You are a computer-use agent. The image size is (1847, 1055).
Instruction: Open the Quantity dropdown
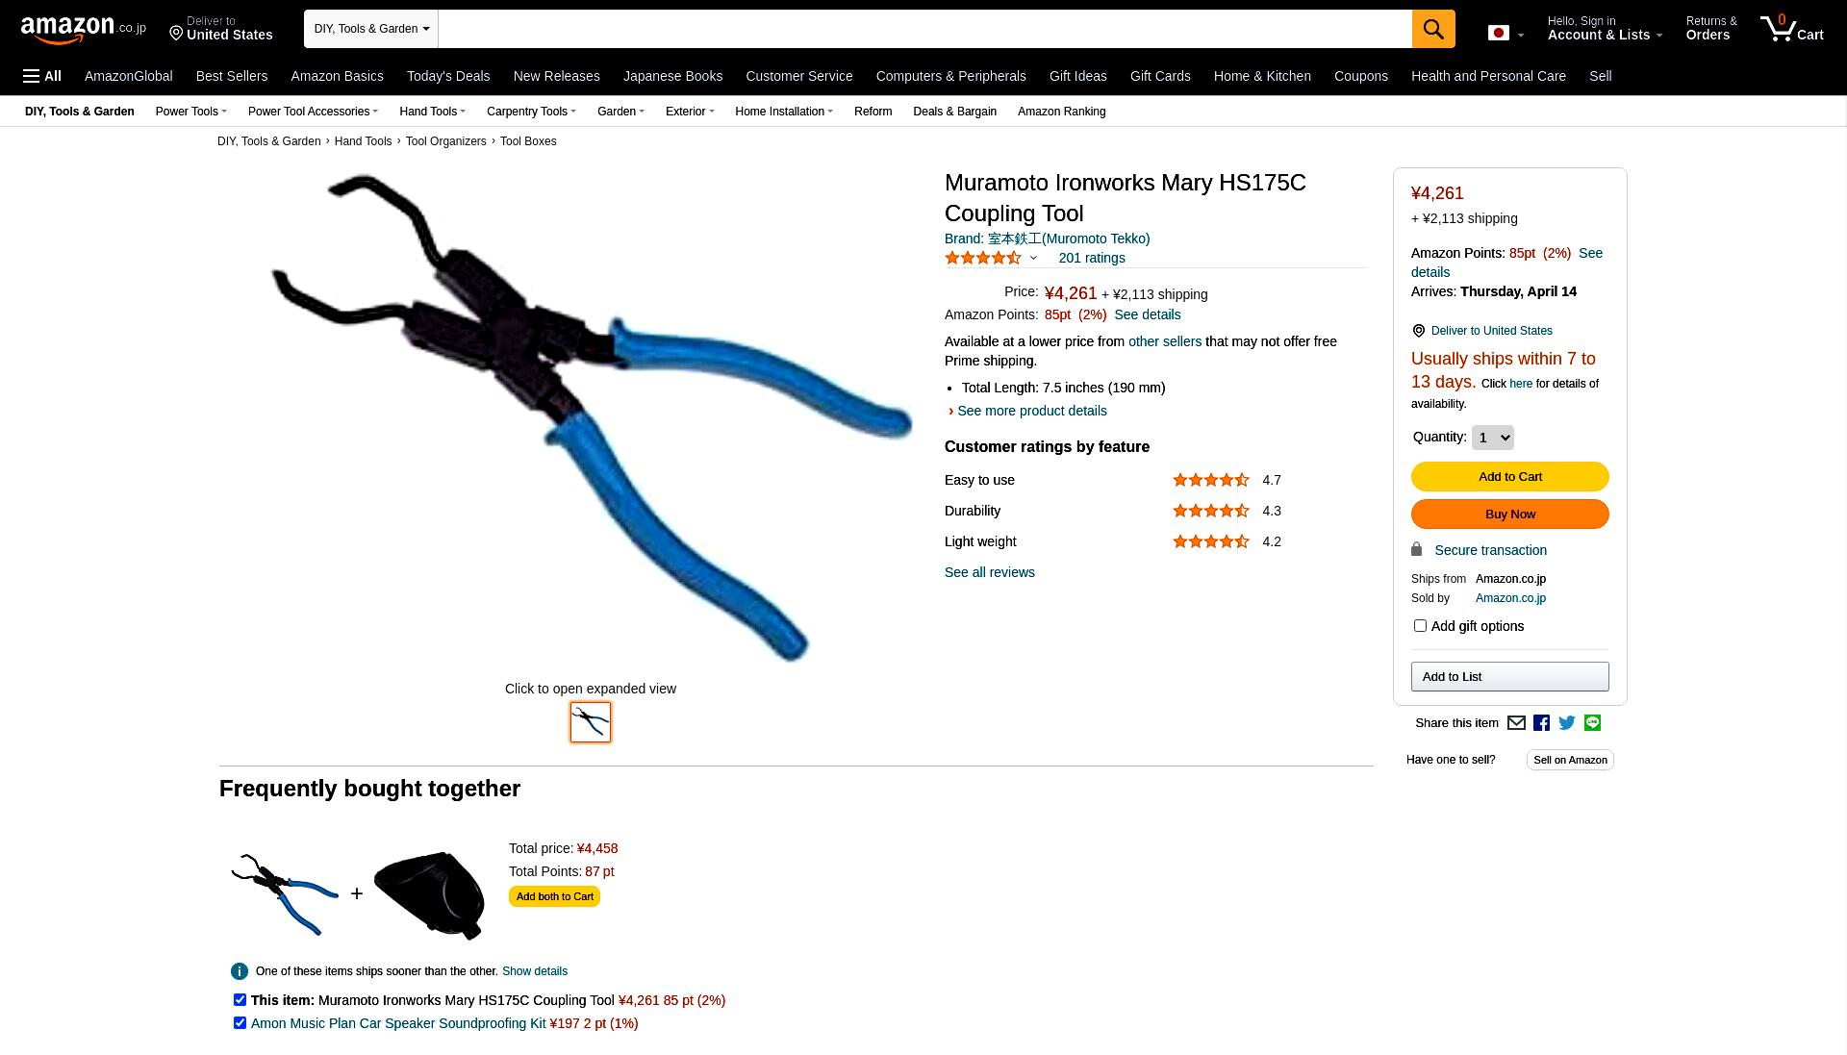pyautogui.click(x=1492, y=438)
